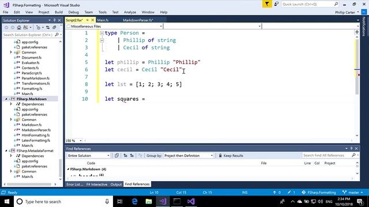Click the Windows Start button
The width and height of the screenshot is (369, 207).
pos(6,201)
